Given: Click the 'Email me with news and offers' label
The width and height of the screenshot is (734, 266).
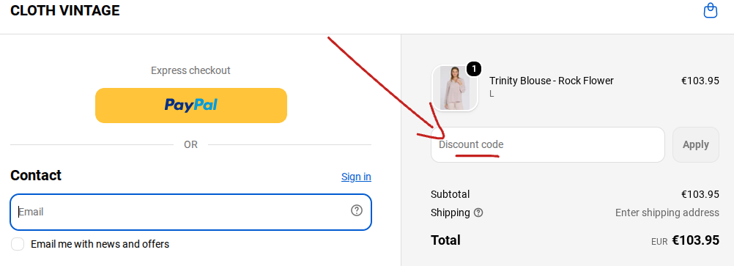Looking at the screenshot, I should (x=100, y=244).
